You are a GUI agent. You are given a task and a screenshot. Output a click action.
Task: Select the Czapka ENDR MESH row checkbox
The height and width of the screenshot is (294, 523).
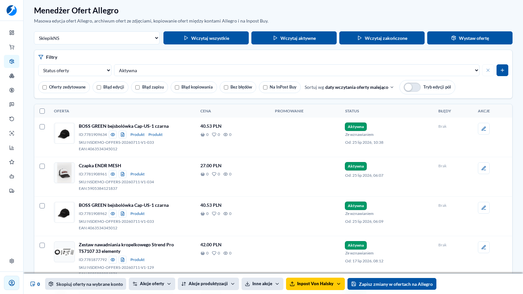pos(42,166)
